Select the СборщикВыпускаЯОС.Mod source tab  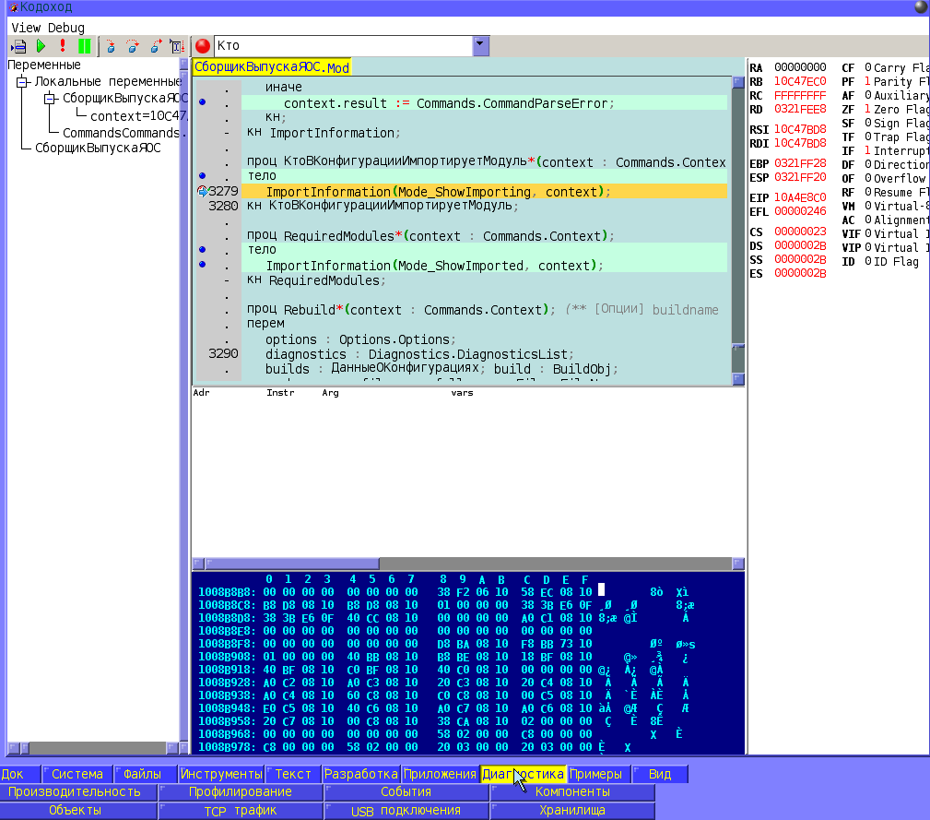[x=272, y=67]
